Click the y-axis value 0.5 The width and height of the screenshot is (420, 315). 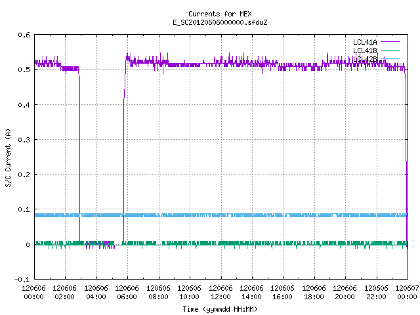[x=24, y=70]
